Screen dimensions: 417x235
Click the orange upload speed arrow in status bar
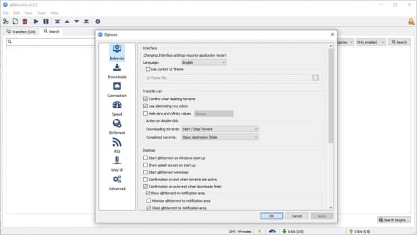[351, 231]
